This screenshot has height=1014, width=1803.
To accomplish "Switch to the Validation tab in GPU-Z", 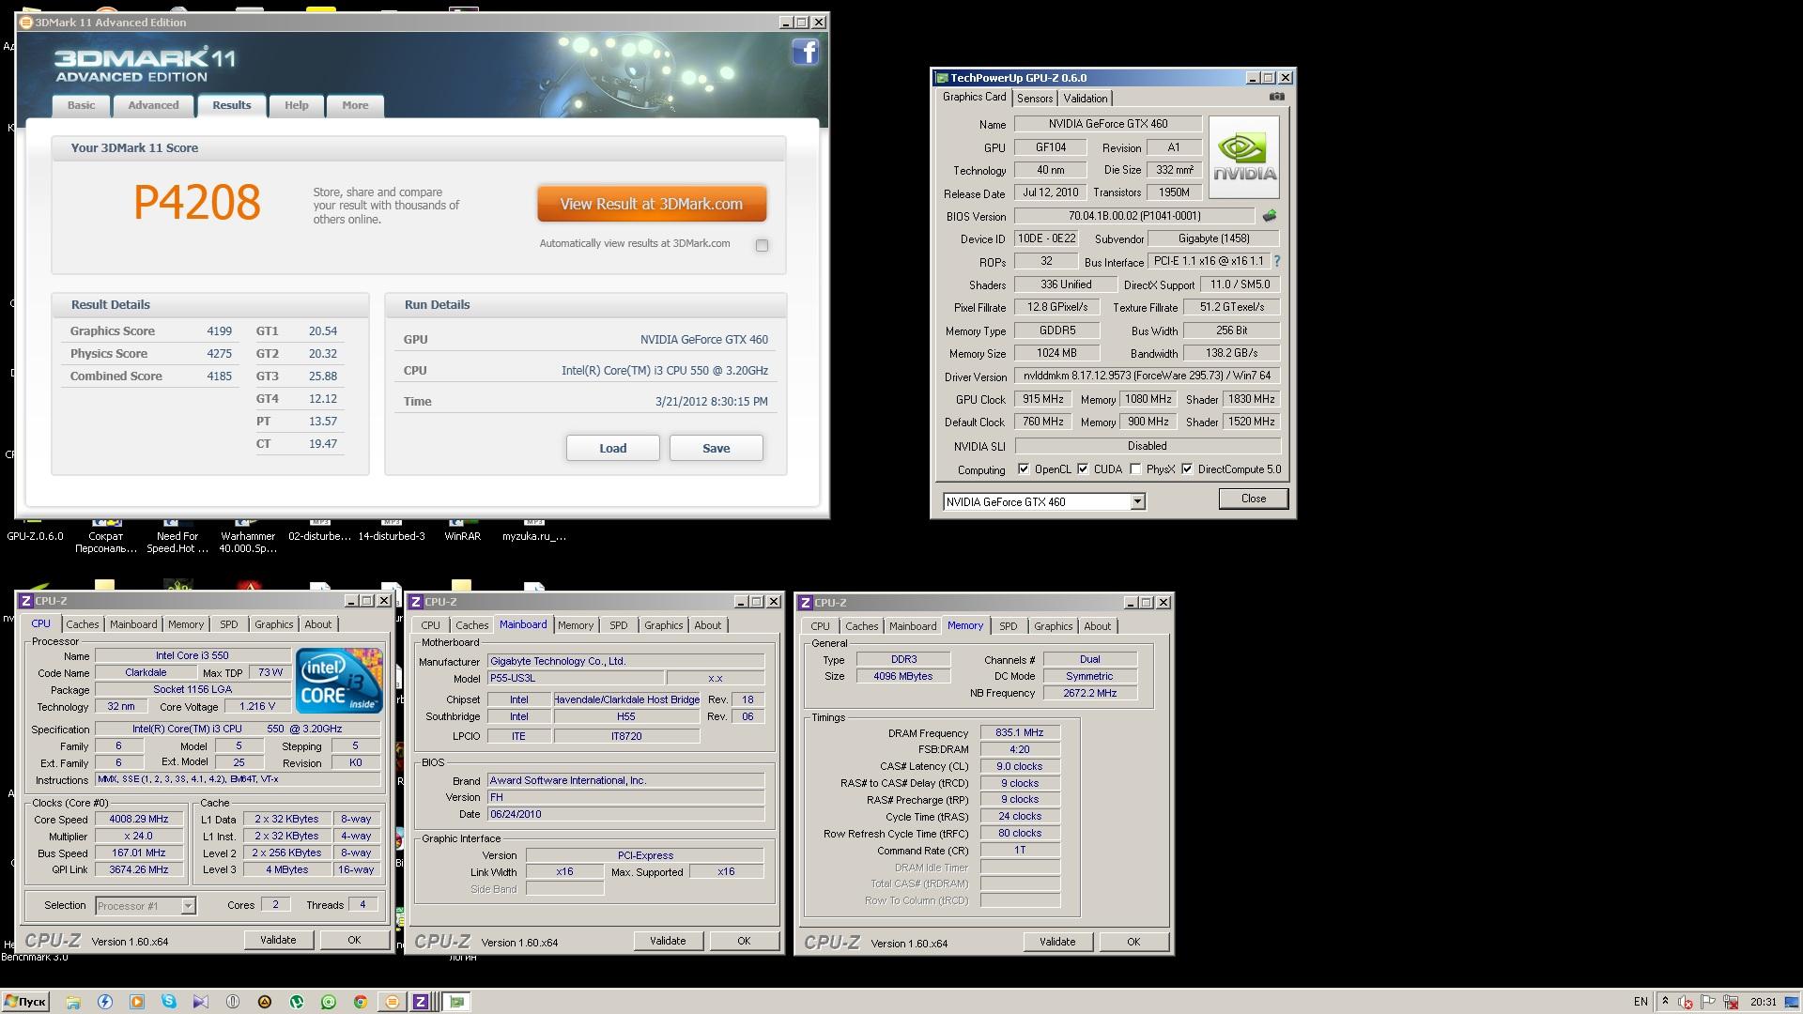I will (x=1086, y=99).
